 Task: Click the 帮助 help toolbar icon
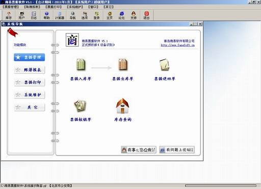[x=46, y=15]
